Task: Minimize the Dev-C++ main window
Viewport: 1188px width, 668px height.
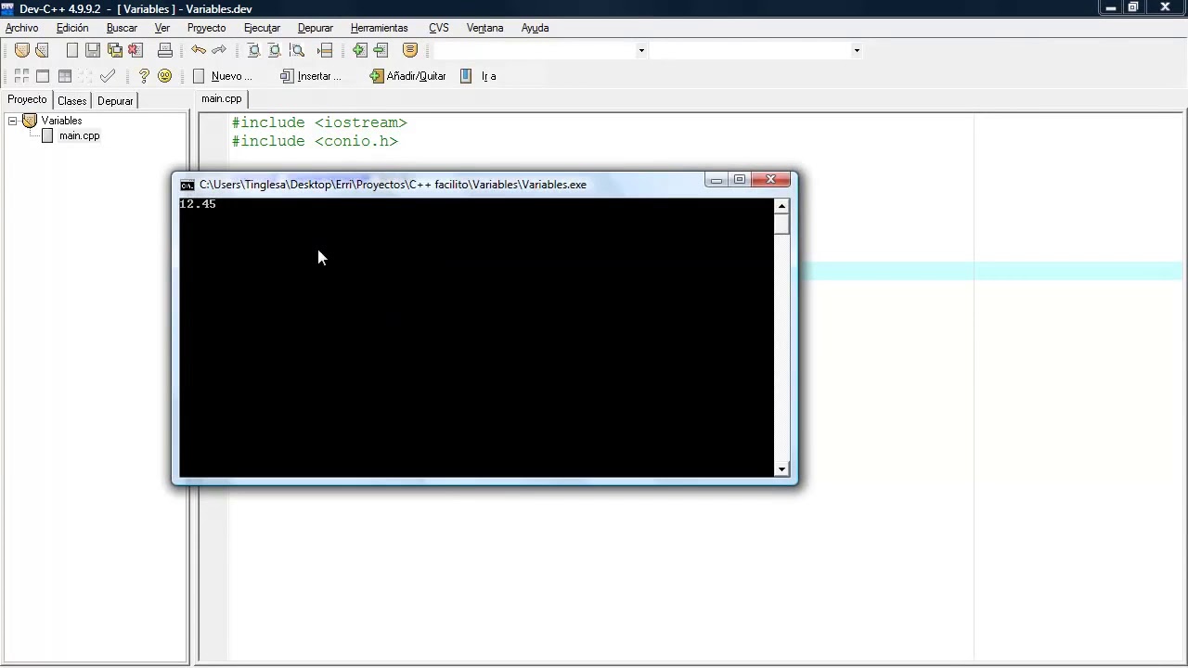Action: pyautogui.click(x=1111, y=7)
